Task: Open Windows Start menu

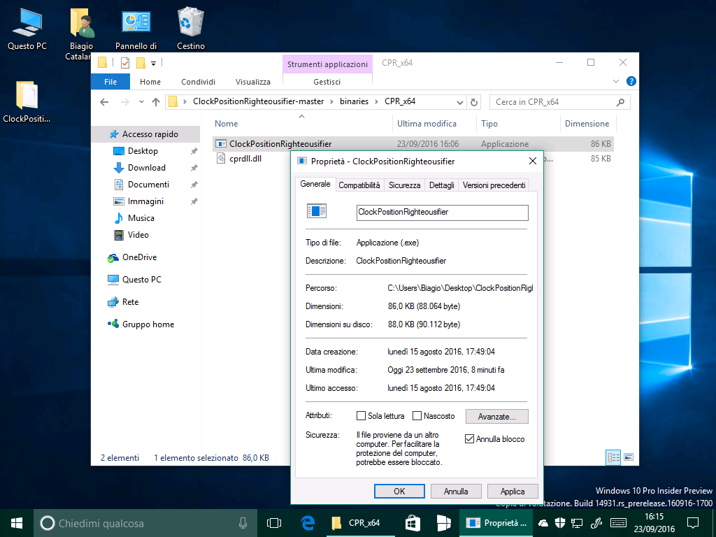Action: pyautogui.click(x=17, y=523)
